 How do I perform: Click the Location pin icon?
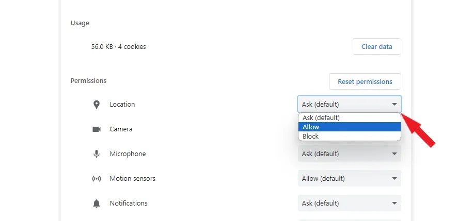pos(97,105)
